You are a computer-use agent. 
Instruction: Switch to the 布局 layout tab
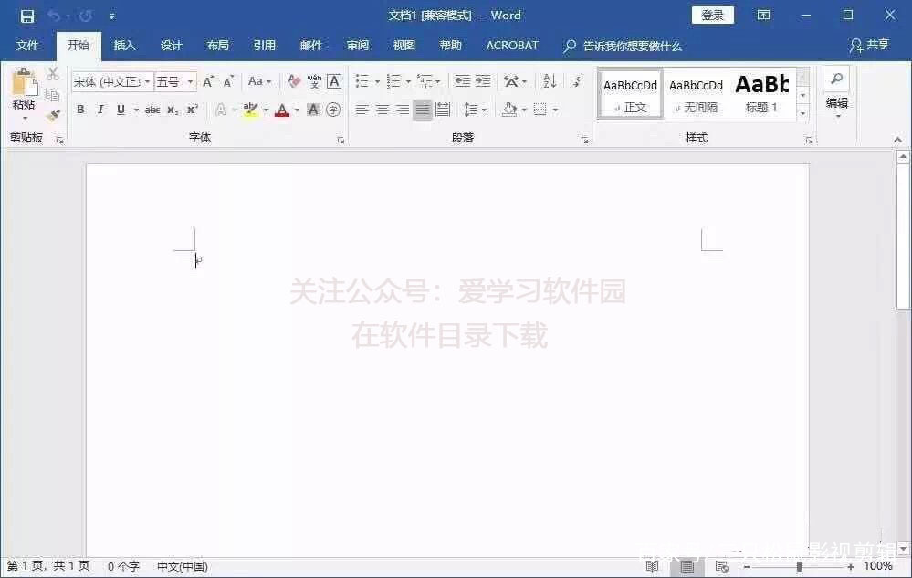(x=217, y=46)
